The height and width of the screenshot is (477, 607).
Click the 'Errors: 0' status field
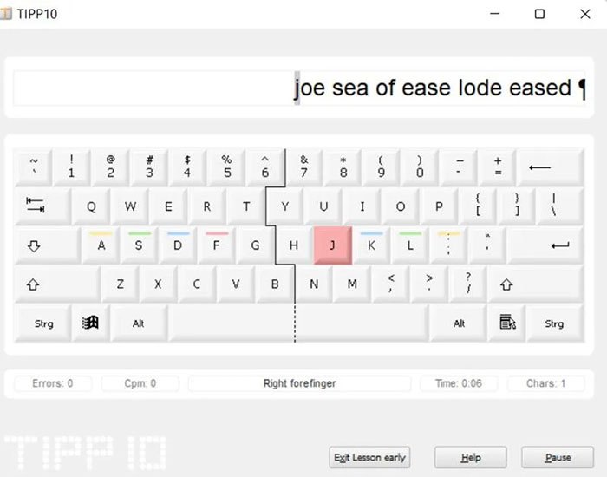[53, 383]
